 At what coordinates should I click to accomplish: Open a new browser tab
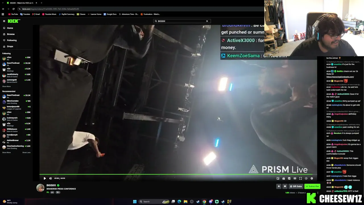pos(41,3)
